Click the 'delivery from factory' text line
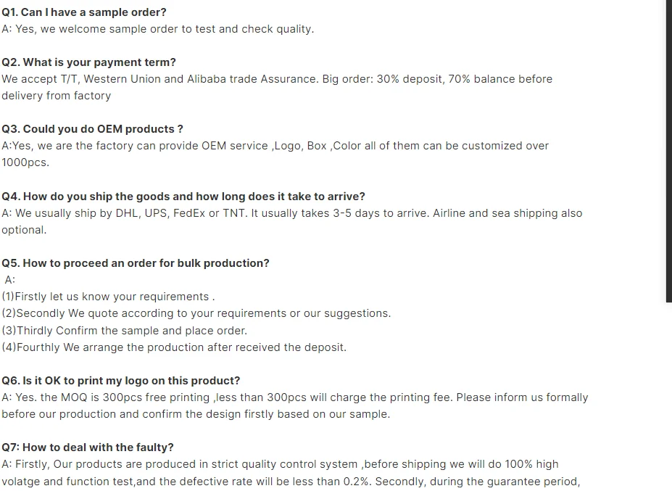This screenshot has width=672, height=491. (56, 96)
